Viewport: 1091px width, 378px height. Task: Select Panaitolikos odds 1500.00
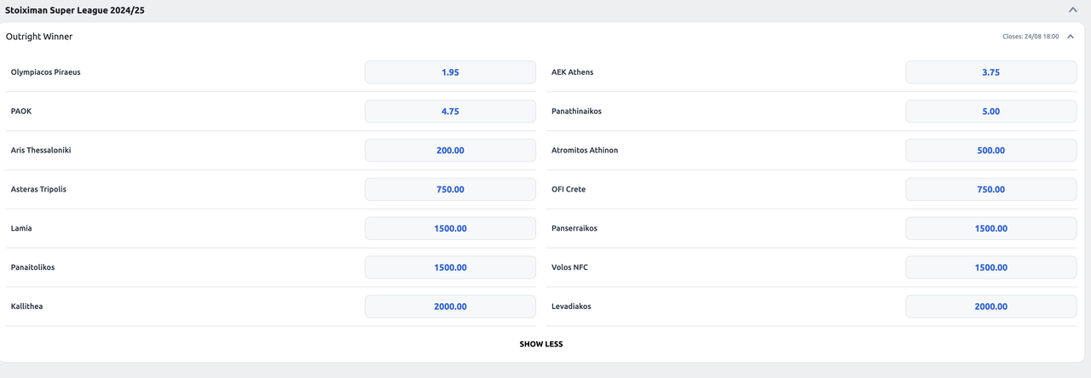[x=450, y=267]
